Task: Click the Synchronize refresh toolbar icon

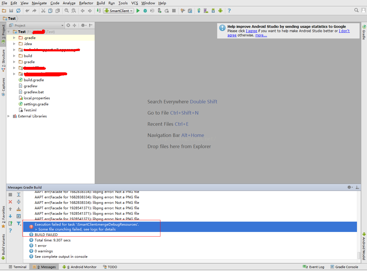Action: coord(18,11)
